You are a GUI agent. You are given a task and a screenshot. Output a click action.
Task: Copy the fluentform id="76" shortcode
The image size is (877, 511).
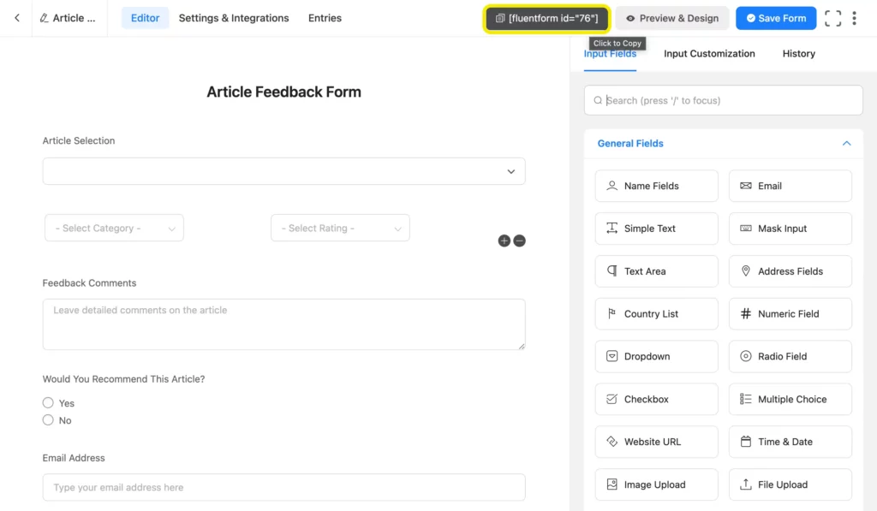coord(546,19)
